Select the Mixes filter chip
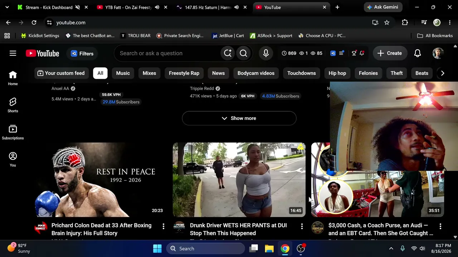The height and width of the screenshot is (257, 458). click(149, 73)
